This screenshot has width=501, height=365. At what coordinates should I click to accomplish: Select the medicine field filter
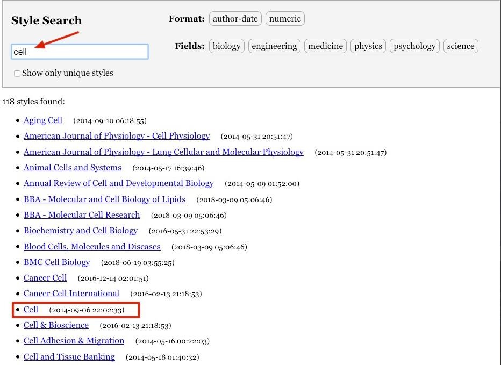coord(325,46)
